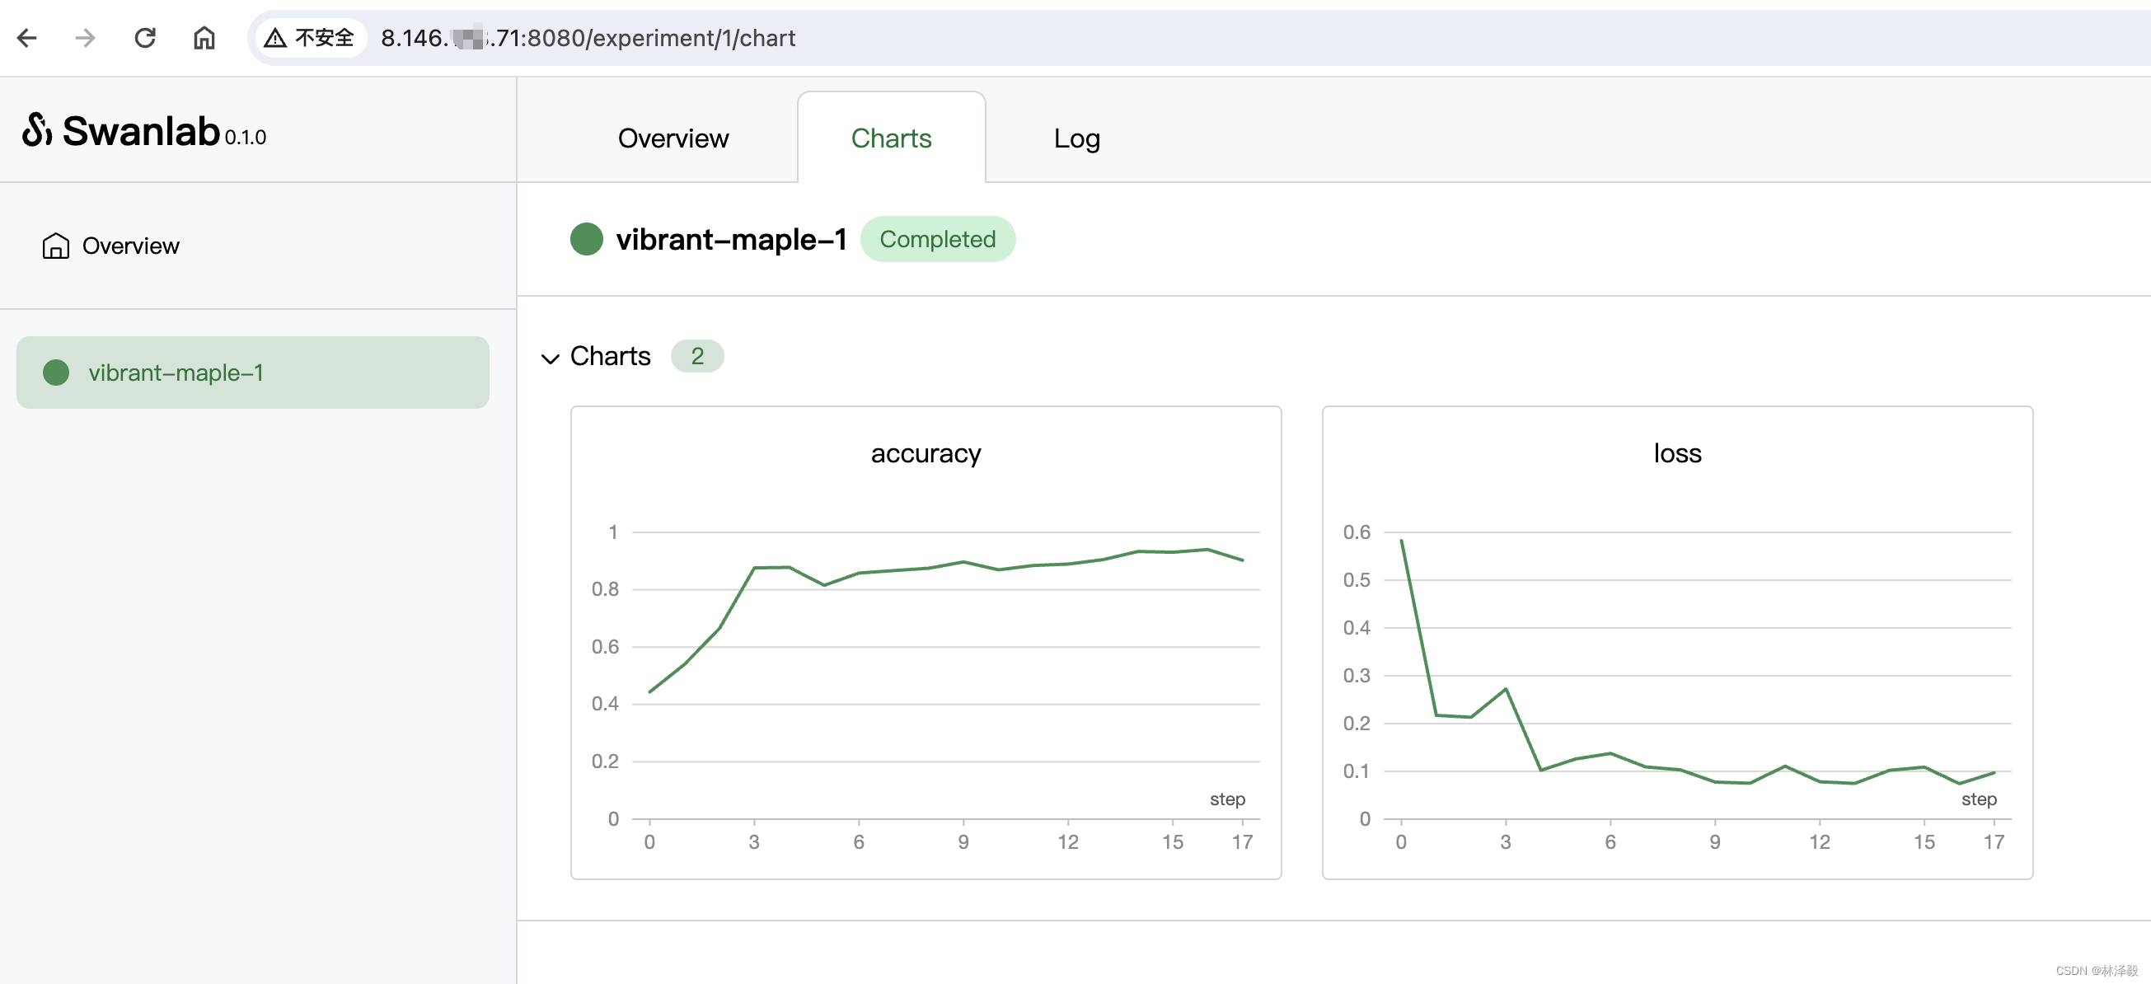
Task: Click the browser home icon
Action: pos(204,38)
